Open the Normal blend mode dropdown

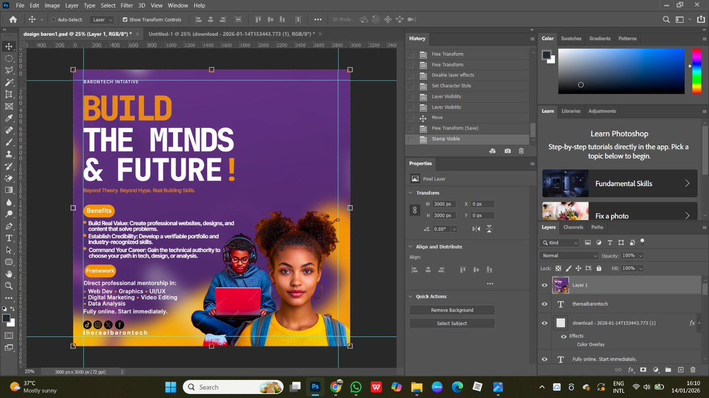click(569, 255)
